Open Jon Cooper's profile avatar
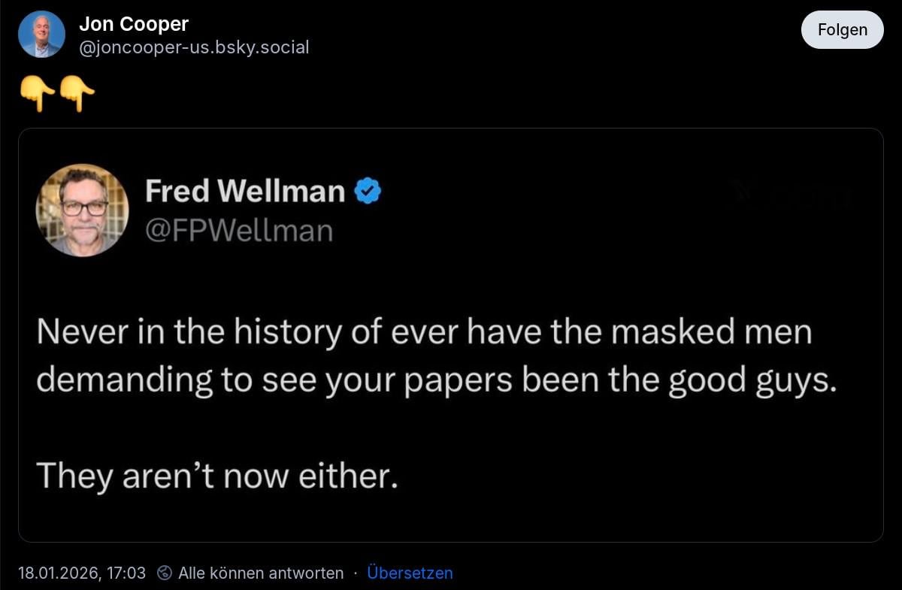Screen dimensions: 902x590 (x=41, y=35)
